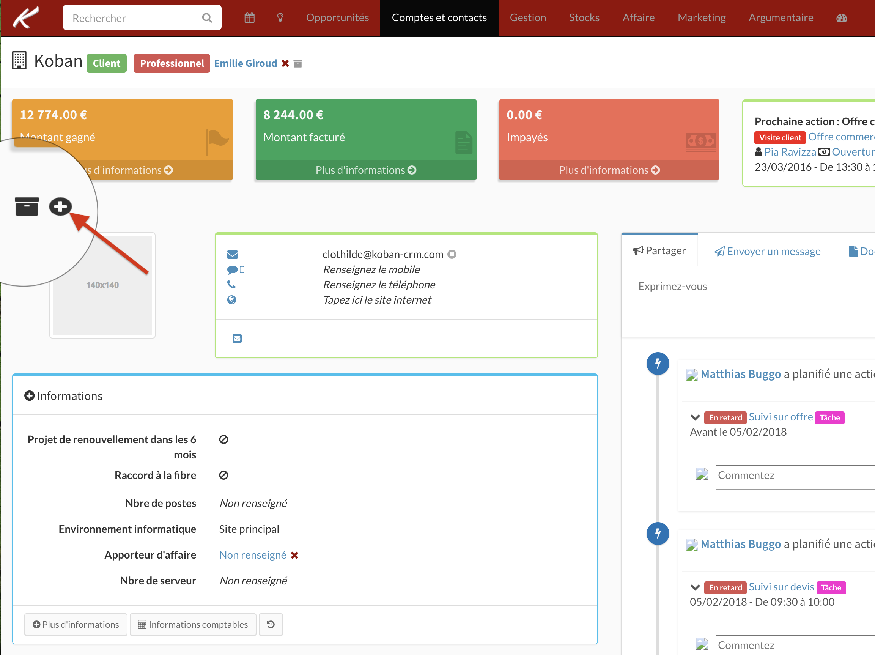This screenshot has height=655, width=875.
Task: Collapse the Suivi sur devis task chevron
Action: pos(695,587)
